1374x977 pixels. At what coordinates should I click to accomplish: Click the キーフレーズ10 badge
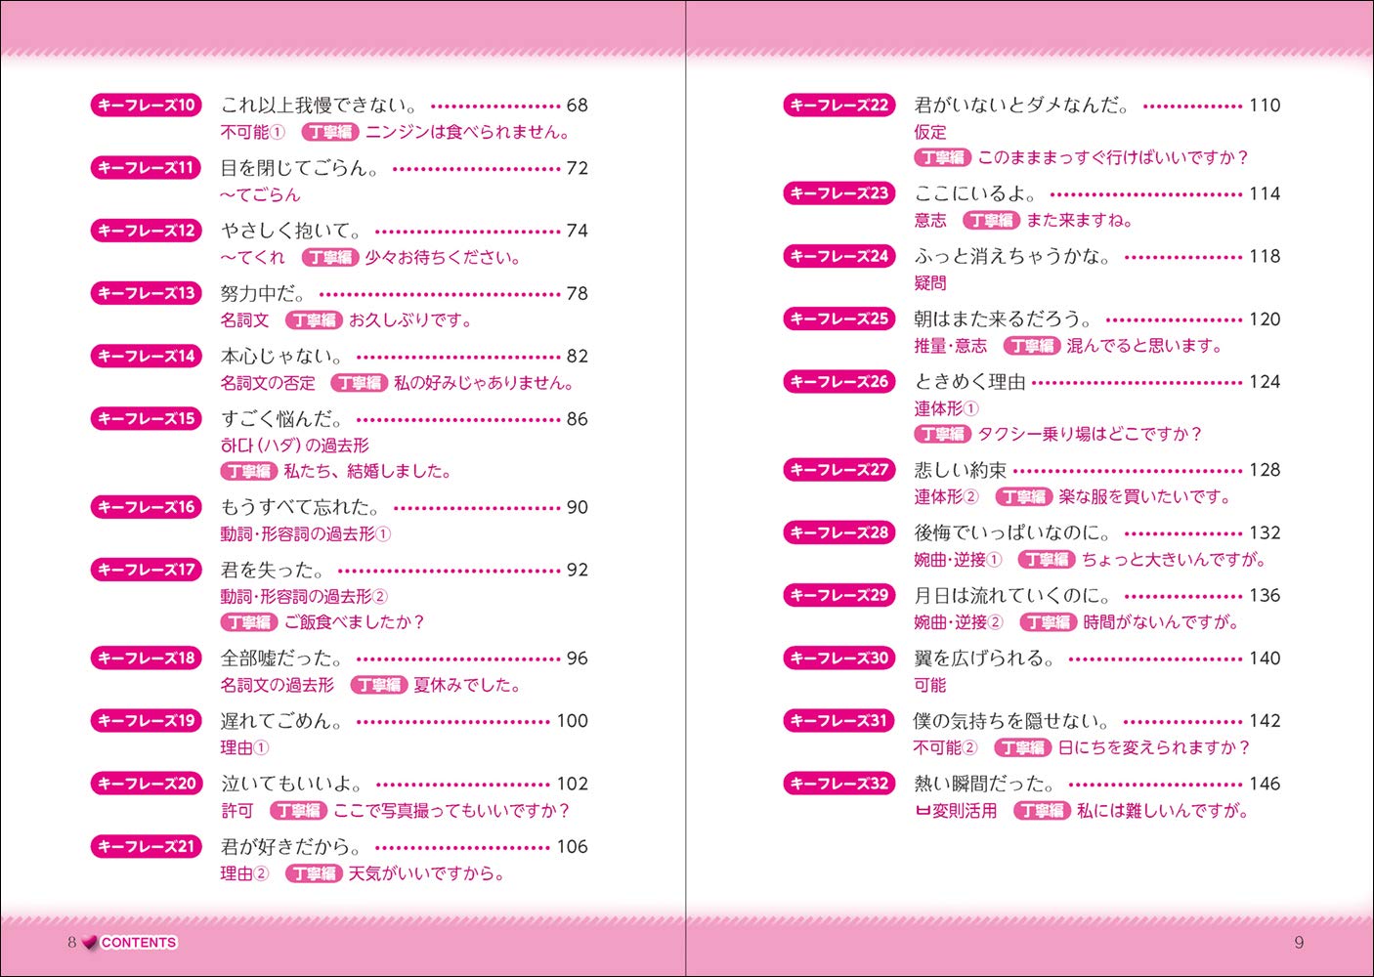click(146, 105)
